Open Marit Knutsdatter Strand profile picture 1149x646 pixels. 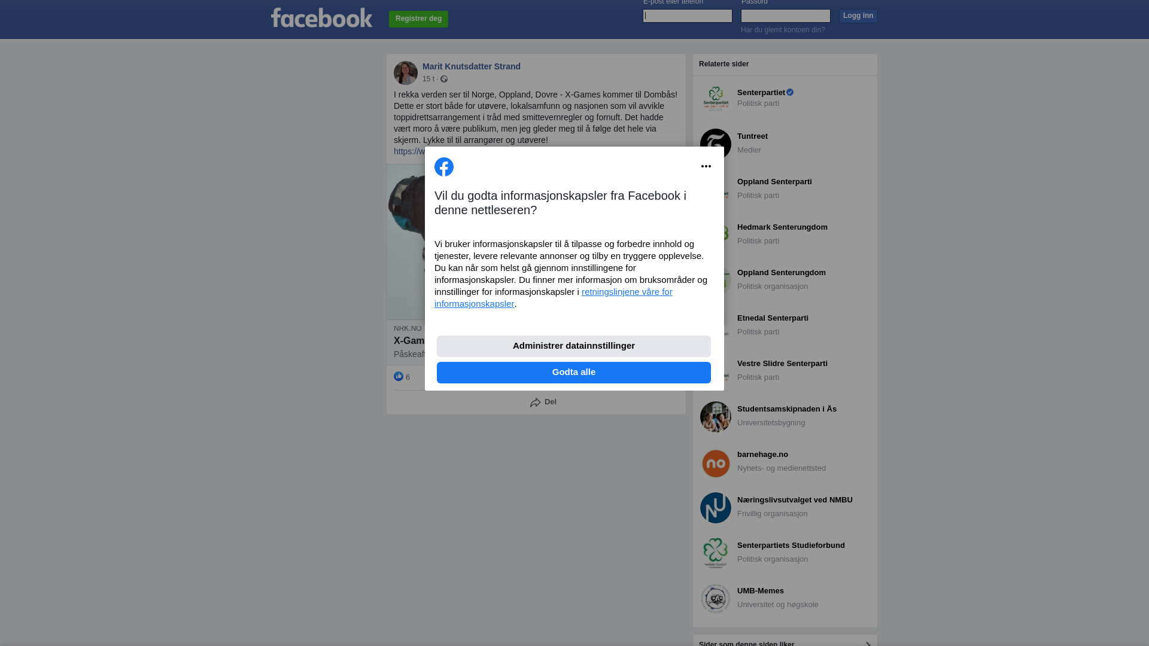pos(406,73)
